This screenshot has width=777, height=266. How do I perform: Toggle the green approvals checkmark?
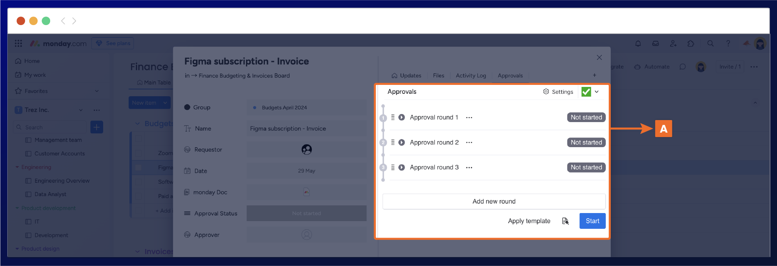click(586, 92)
